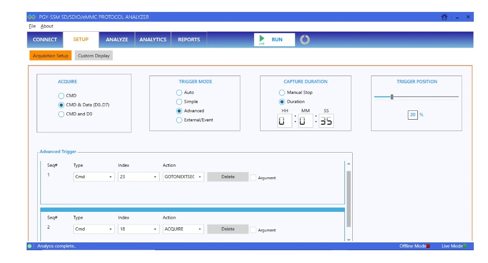This screenshot has height=263, width=488.
Task: Click the green status light near Analysis complete
Action: coord(29,246)
